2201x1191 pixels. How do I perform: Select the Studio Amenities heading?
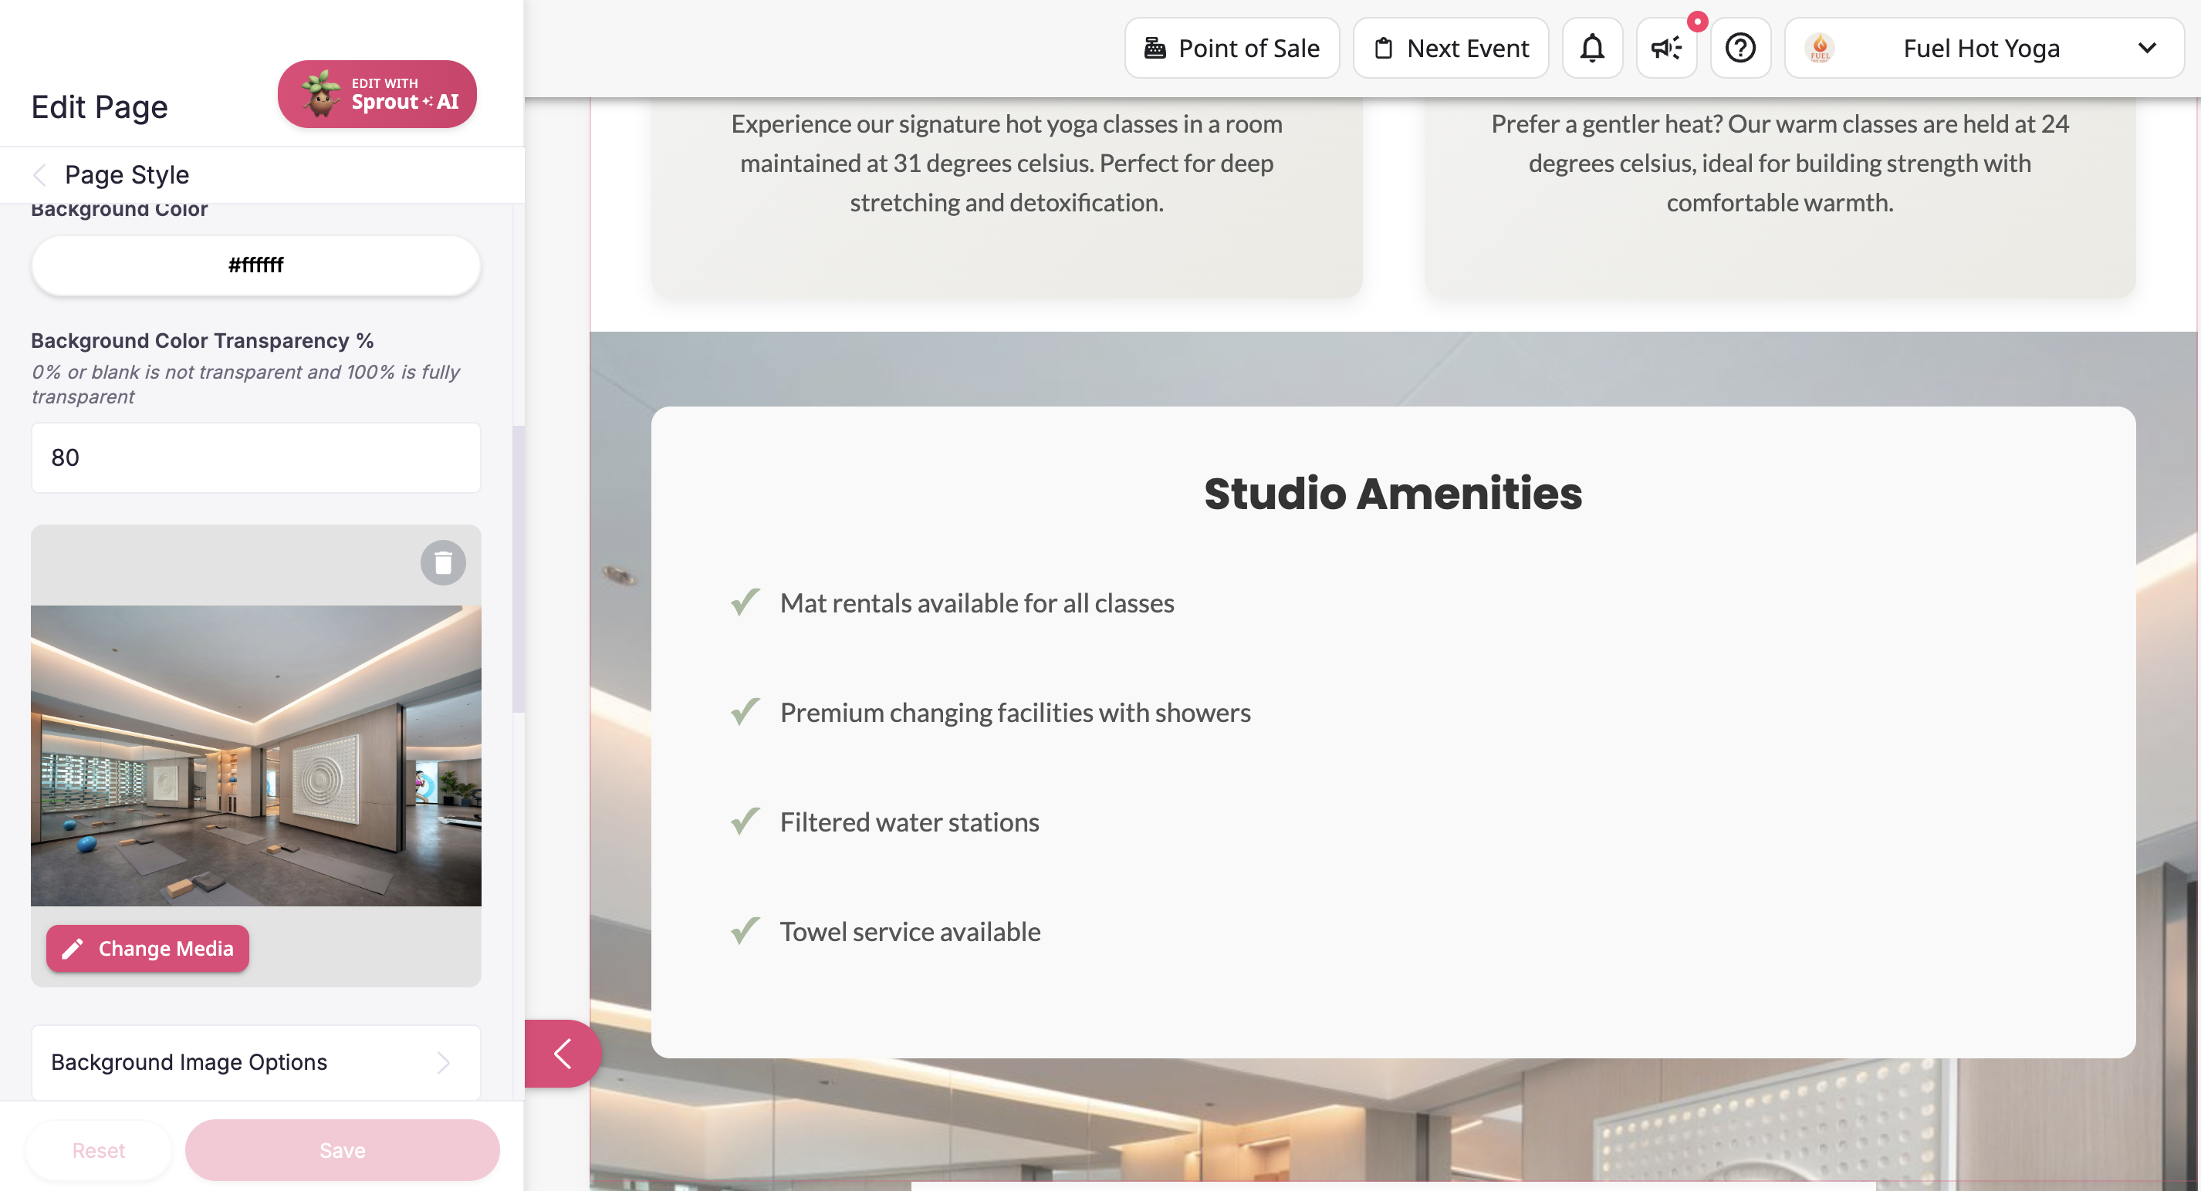[x=1393, y=494]
